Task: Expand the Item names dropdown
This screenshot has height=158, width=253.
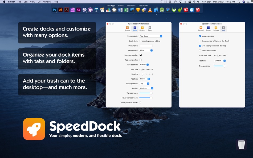Action: coord(146,51)
